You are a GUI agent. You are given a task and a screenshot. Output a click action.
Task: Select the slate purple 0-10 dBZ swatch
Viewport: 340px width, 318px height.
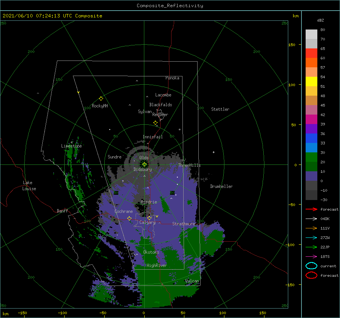311,176
